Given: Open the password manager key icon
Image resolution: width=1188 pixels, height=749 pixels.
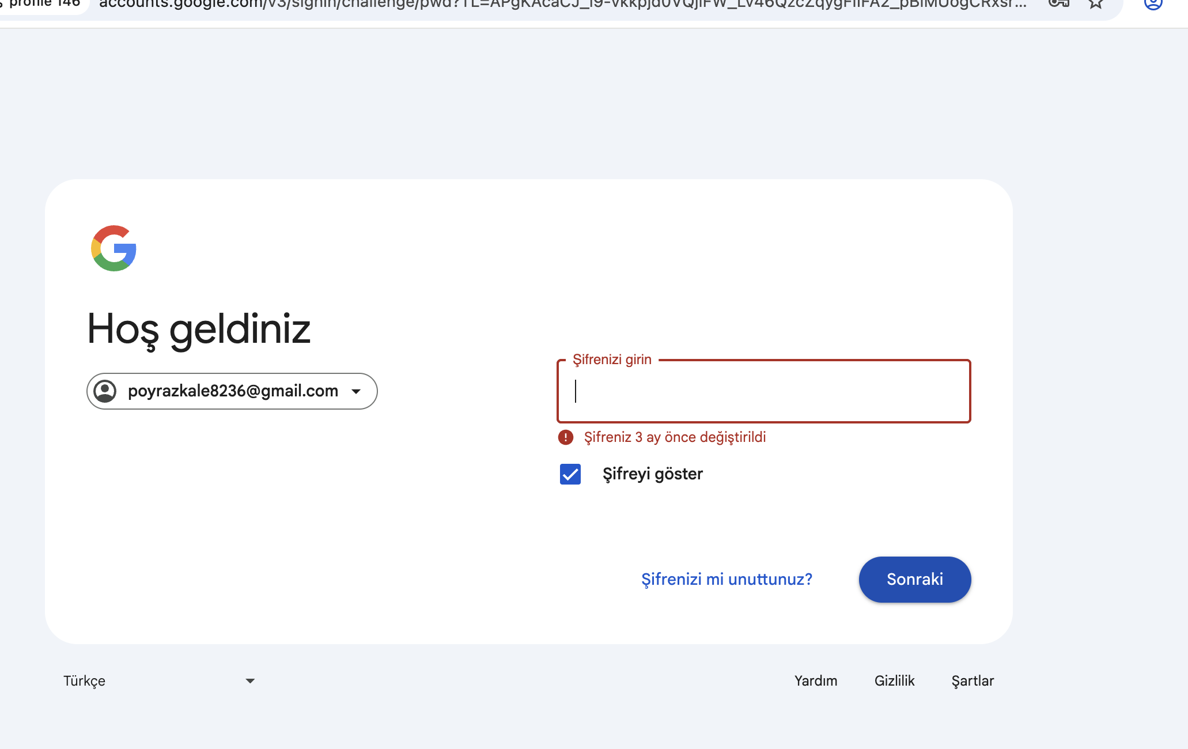Looking at the screenshot, I should tap(1059, 3).
